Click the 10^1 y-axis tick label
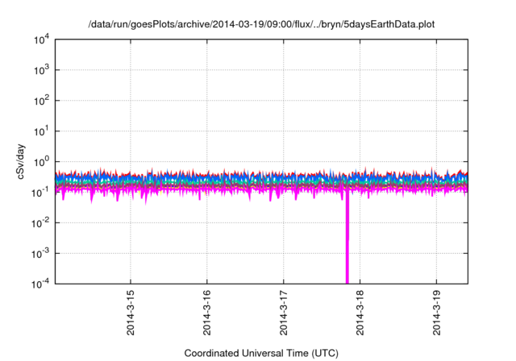Screen dimensions: 516x361 (x=41, y=131)
